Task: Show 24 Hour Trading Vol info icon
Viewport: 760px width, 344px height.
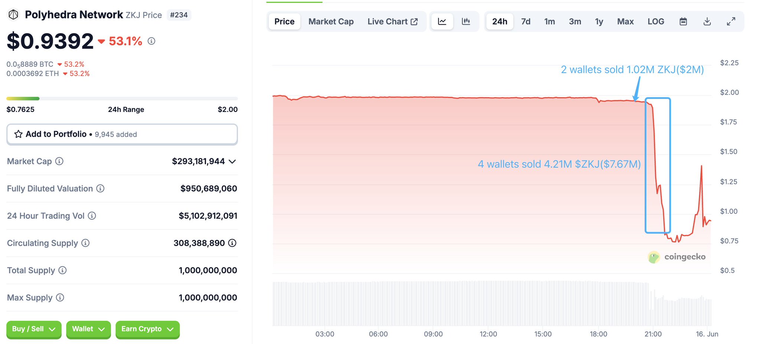Action: pos(92,216)
